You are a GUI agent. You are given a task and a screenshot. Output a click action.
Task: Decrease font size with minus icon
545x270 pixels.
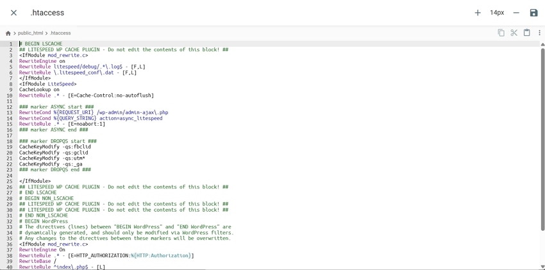(516, 13)
